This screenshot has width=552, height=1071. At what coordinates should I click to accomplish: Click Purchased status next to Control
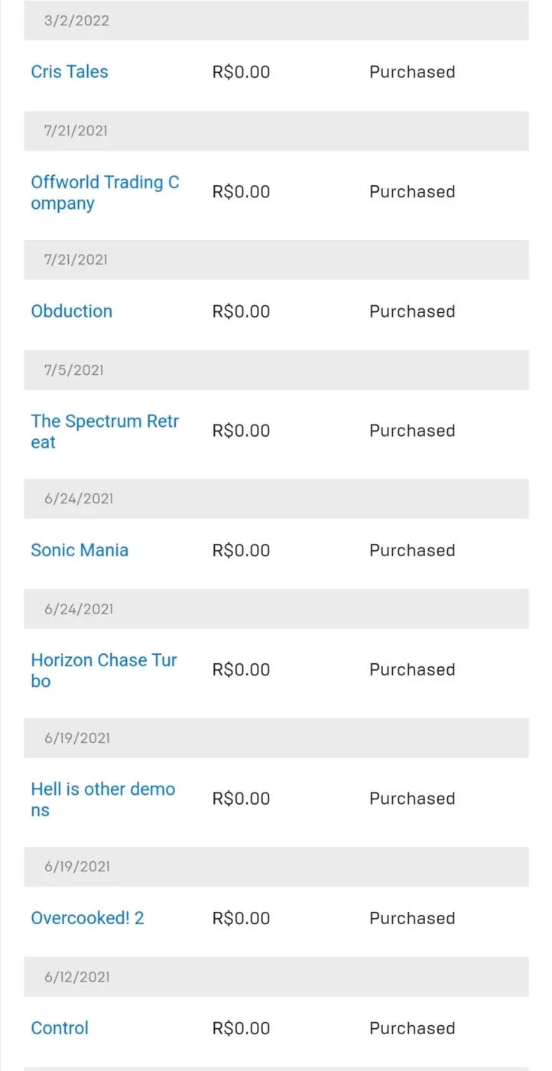tap(412, 1028)
